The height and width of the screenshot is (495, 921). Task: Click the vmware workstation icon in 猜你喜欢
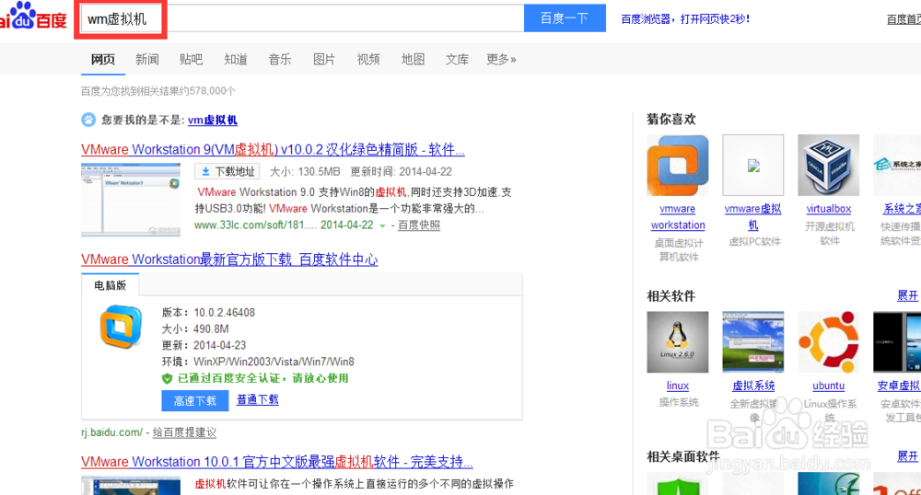(x=678, y=165)
